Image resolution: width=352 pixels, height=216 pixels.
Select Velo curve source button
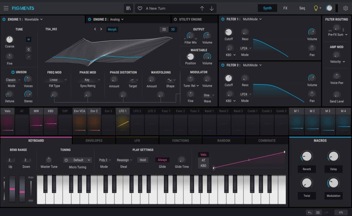click(203, 155)
